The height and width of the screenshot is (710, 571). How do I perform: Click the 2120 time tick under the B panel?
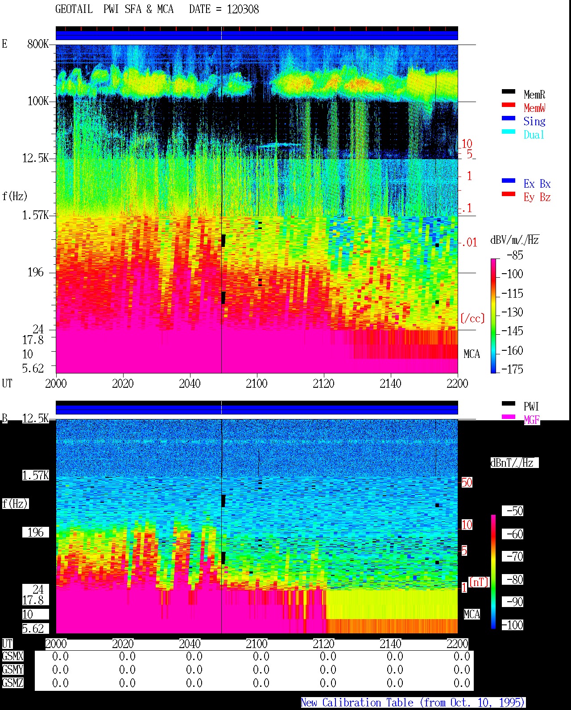[x=323, y=644]
